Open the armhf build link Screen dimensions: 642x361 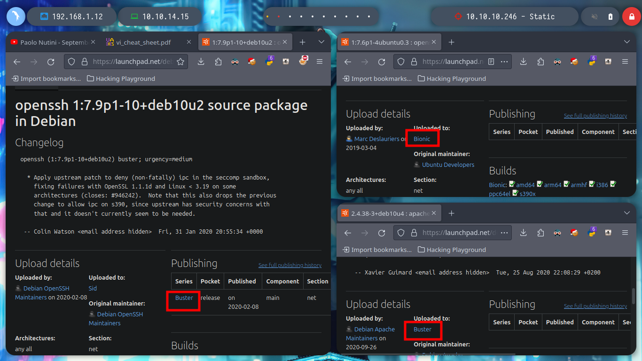coord(579,185)
